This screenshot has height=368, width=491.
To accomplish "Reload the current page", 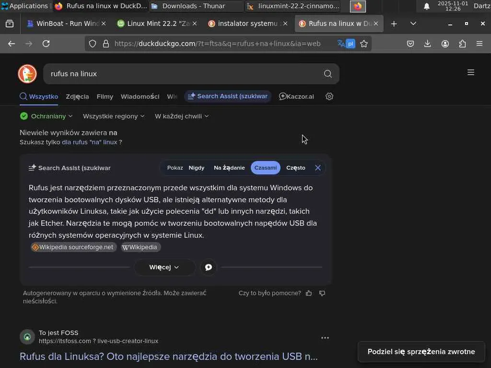I will pyautogui.click(x=46, y=44).
